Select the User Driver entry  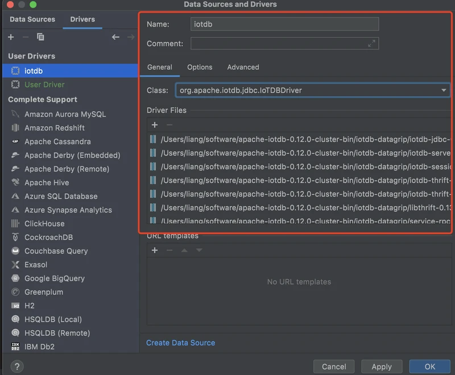click(x=70, y=85)
